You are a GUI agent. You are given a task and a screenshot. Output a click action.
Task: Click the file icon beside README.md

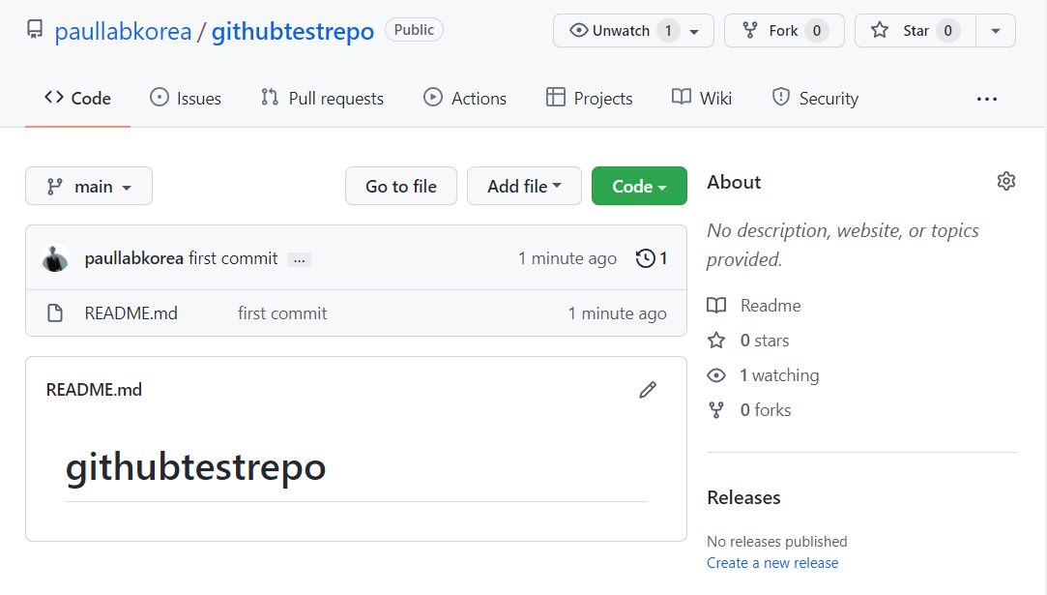tap(55, 312)
